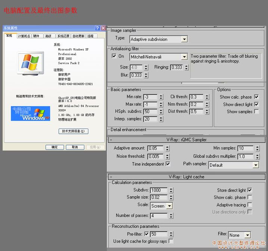Screen dimensions: 268x251
Task: Toggle the Time independent checkbox
Action: point(167,164)
